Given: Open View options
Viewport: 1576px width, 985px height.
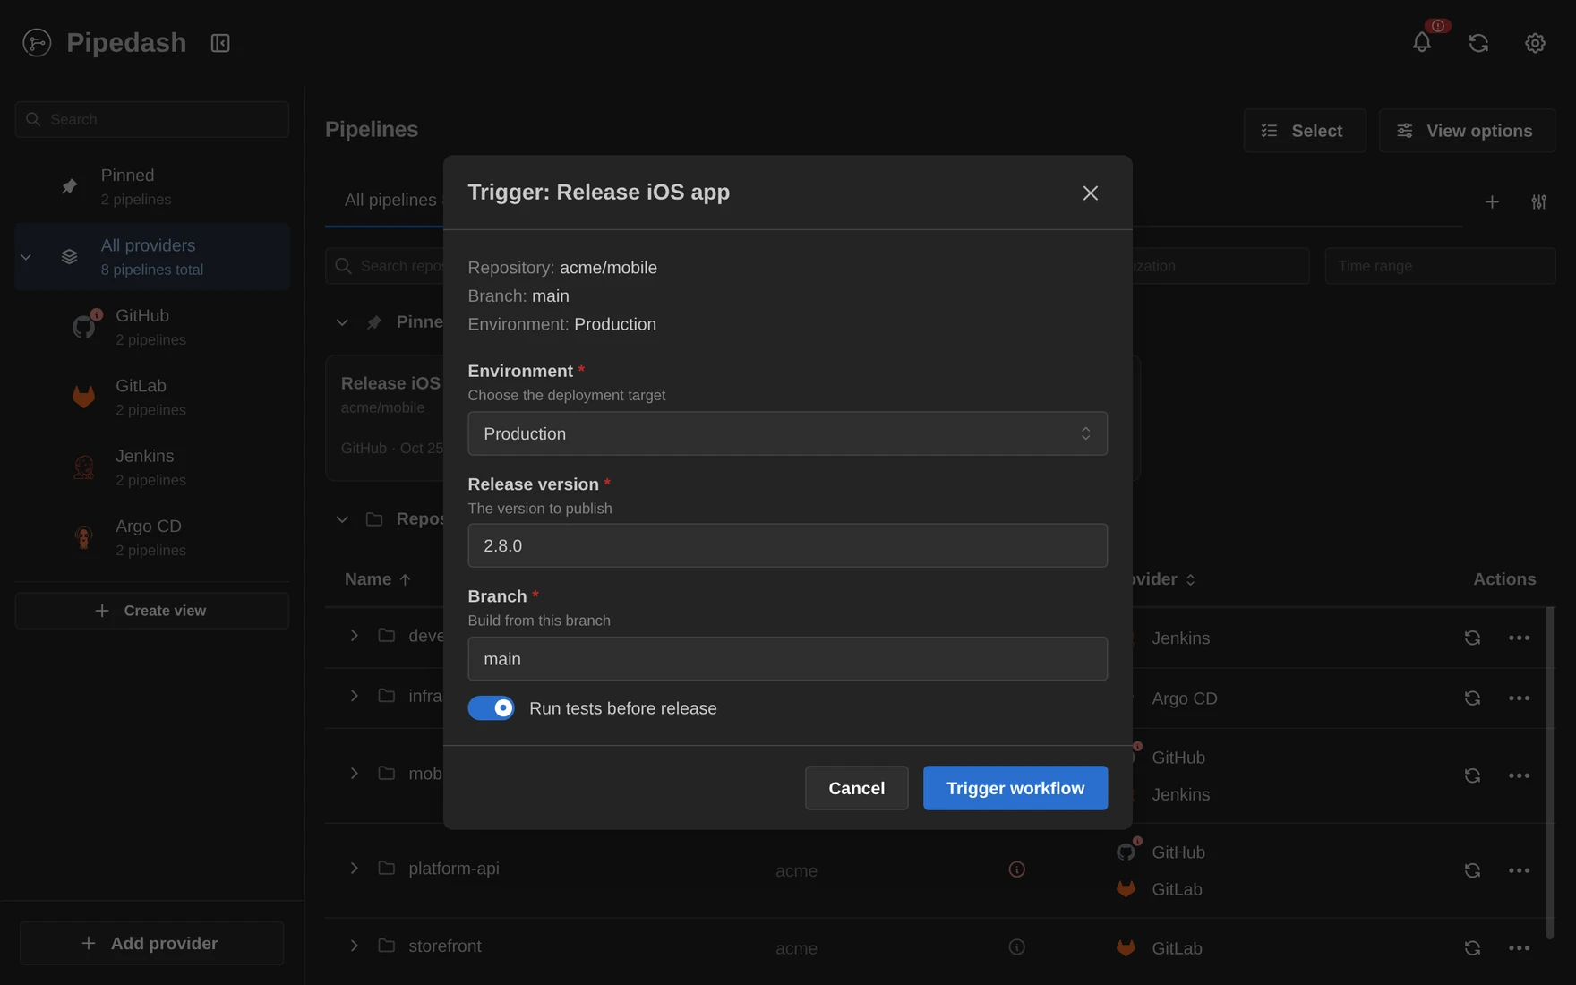Looking at the screenshot, I should coord(1467,131).
